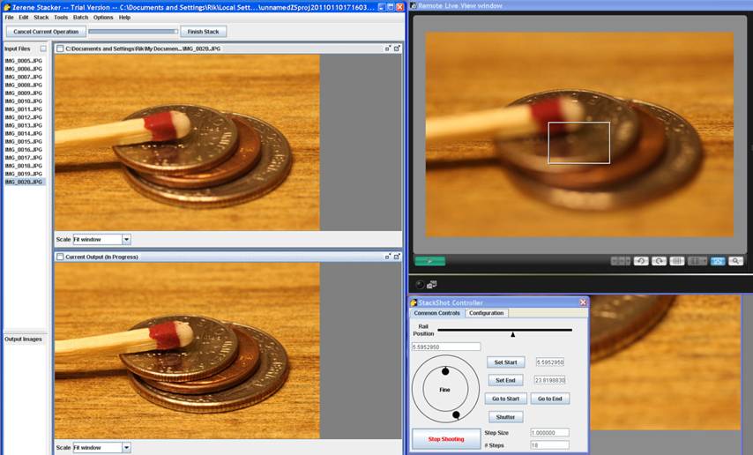This screenshot has width=753, height=455.
Task: Click rotate right icon in Live View
Action: [659, 261]
